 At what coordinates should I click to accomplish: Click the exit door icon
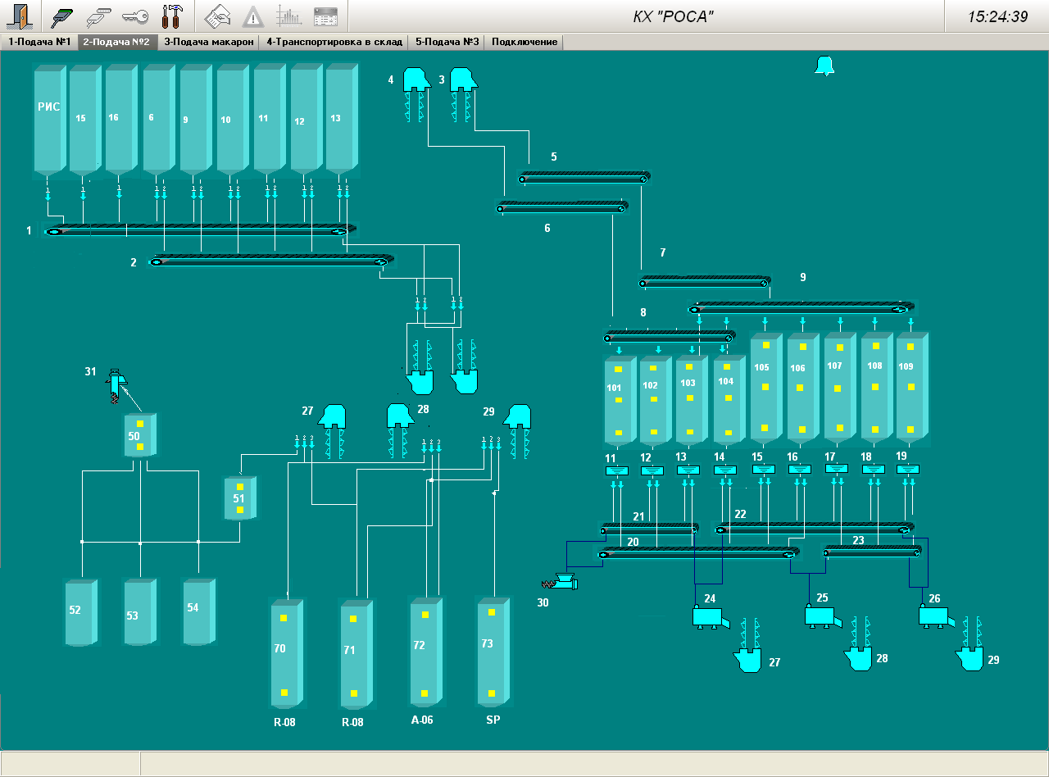click(20, 16)
